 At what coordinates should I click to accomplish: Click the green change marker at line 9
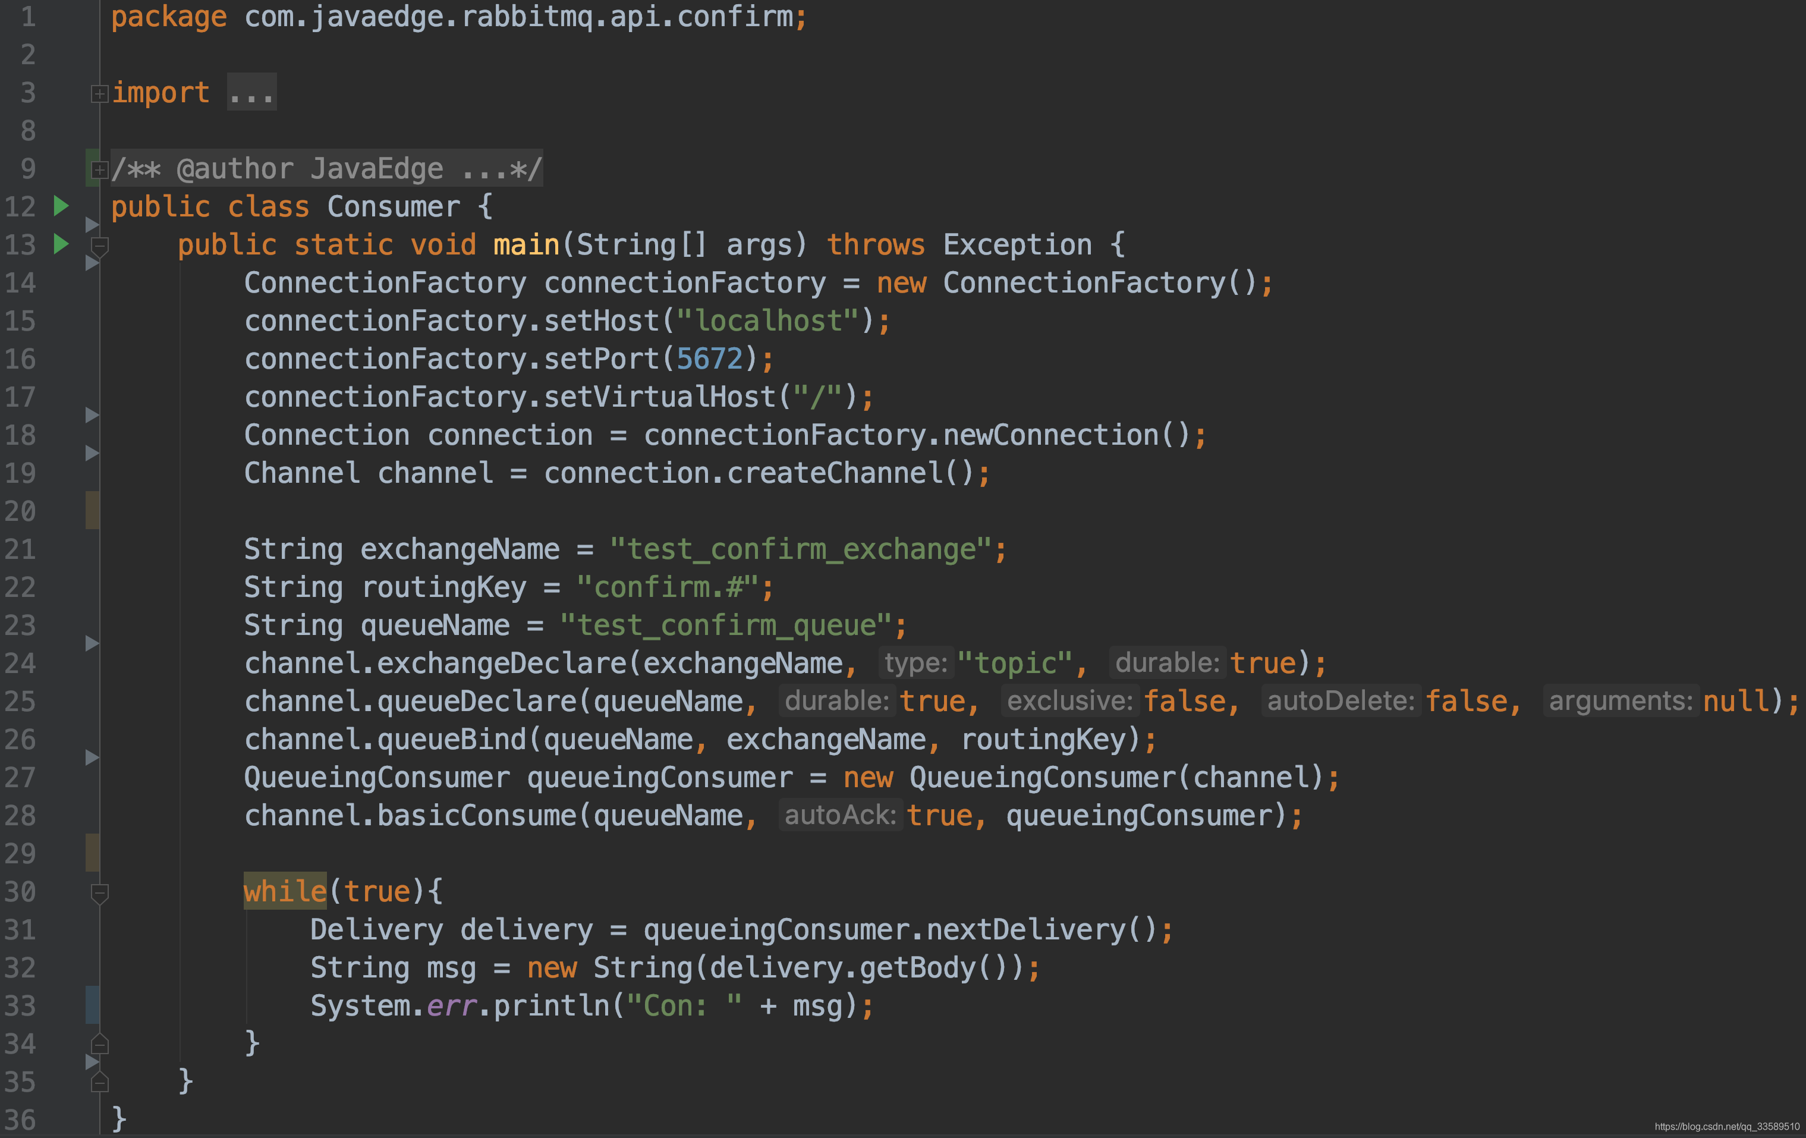pos(89,168)
